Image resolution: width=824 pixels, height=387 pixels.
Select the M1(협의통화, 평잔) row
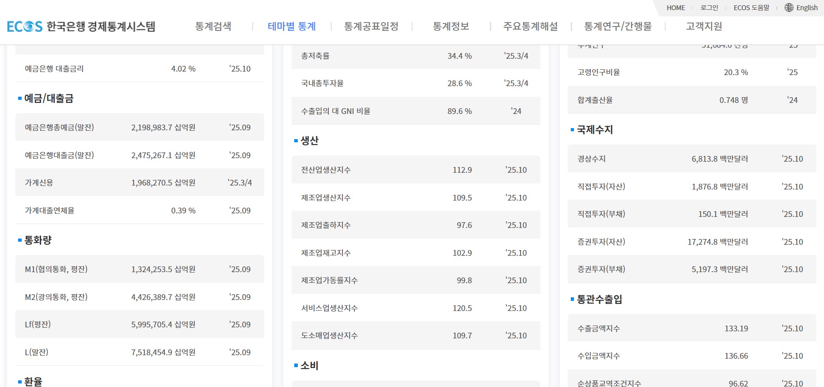click(x=140, y=269)
